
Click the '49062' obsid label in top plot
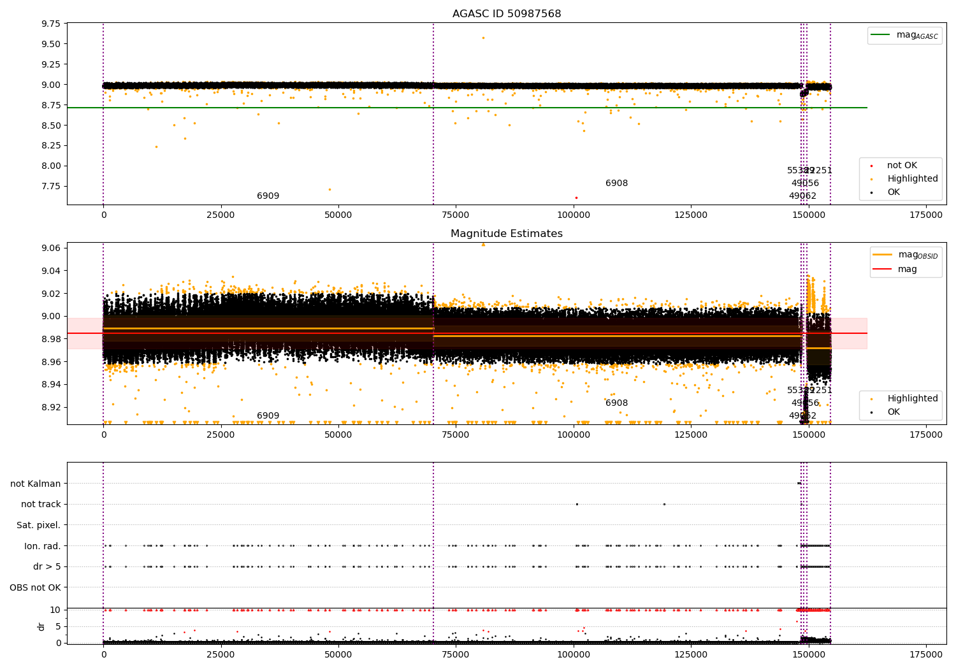point(802,196)
